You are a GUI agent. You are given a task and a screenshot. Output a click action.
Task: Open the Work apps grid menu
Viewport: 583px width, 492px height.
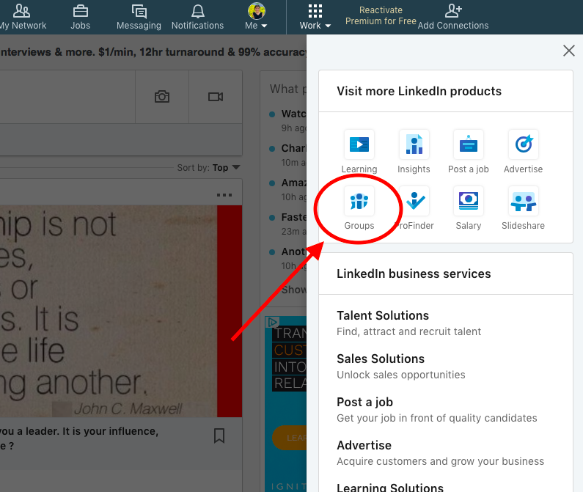(x=315, y=17)
